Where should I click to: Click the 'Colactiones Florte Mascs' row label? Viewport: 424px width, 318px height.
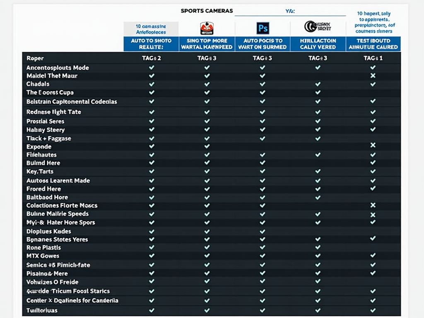coord(62,205)
